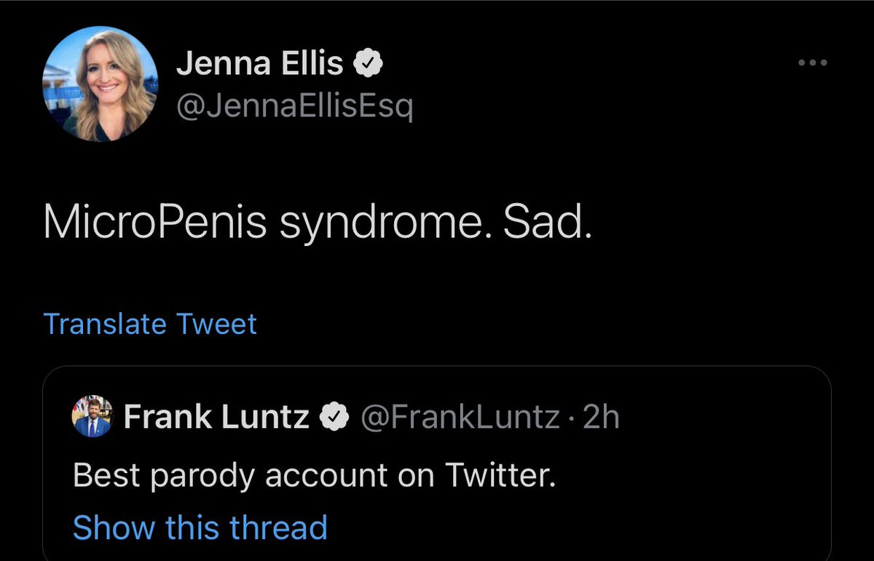The height and width of the screenshot is (561, 874).
Task: Click the 2h timestamp
Action: [601, 417]
